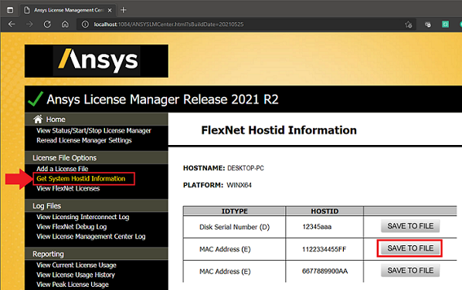This screenshot has height=290, width=462.
Task: Open Reread License Manager Settings
Action: [84, 140]
